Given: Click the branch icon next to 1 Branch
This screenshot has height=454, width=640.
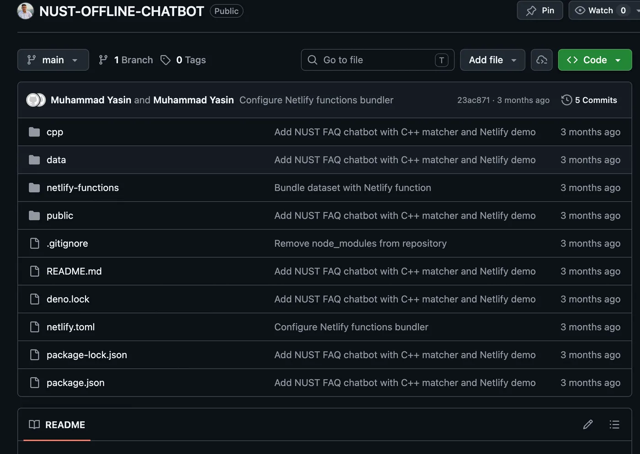Looking at the screenshot, I should [103, 60].
